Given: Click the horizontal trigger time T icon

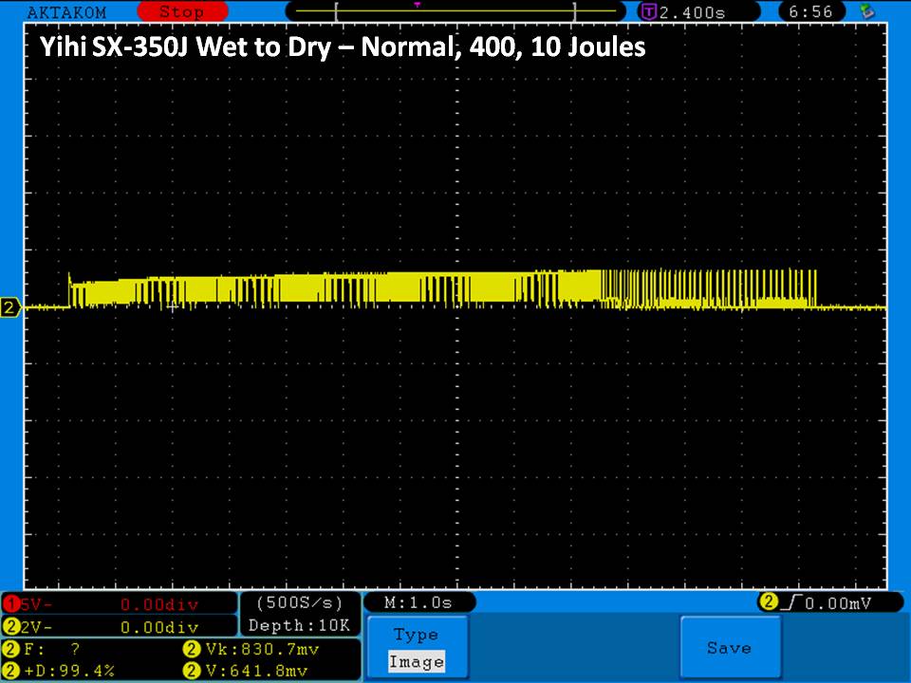Looking at the screenshot, I should point(649,12).
